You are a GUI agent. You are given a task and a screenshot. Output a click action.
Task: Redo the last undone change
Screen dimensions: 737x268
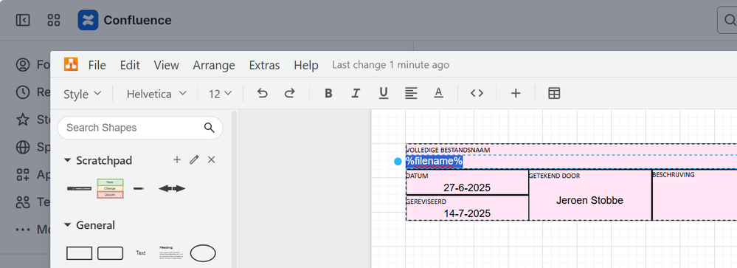(x=289, y=94)
